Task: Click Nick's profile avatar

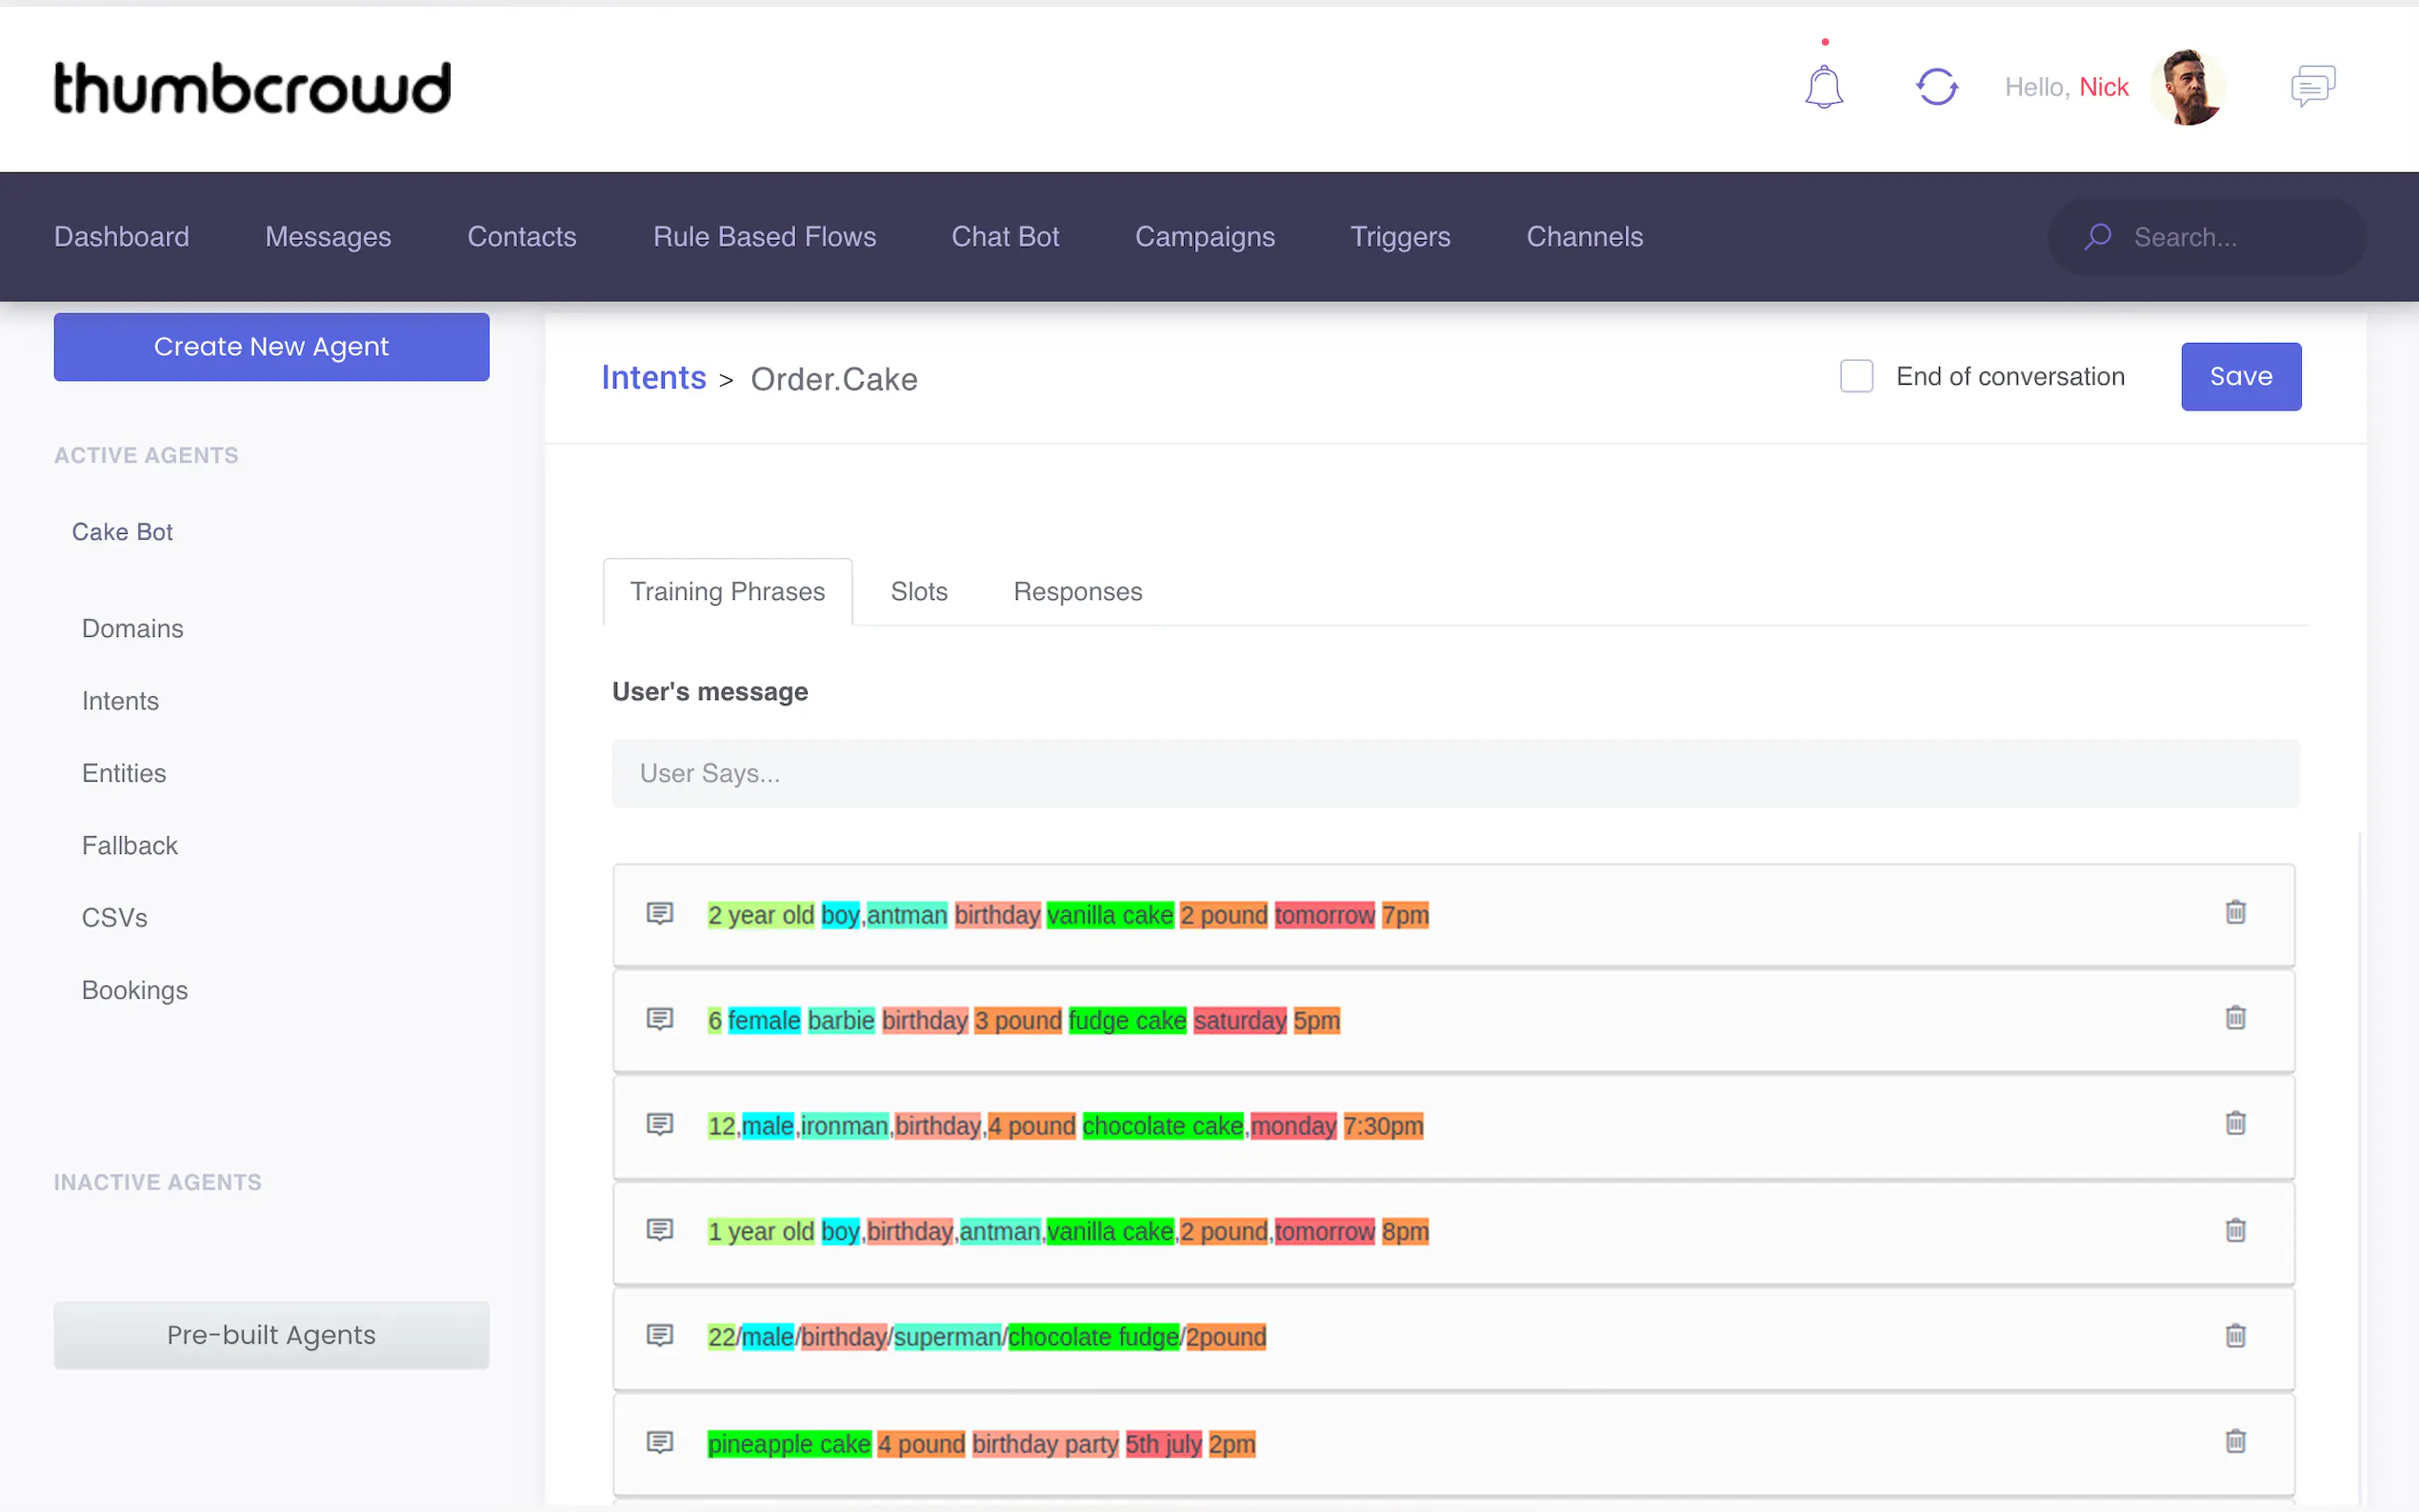Action: pos(2186,87)
